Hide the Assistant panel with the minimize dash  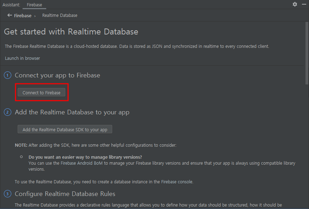point(304,4)
